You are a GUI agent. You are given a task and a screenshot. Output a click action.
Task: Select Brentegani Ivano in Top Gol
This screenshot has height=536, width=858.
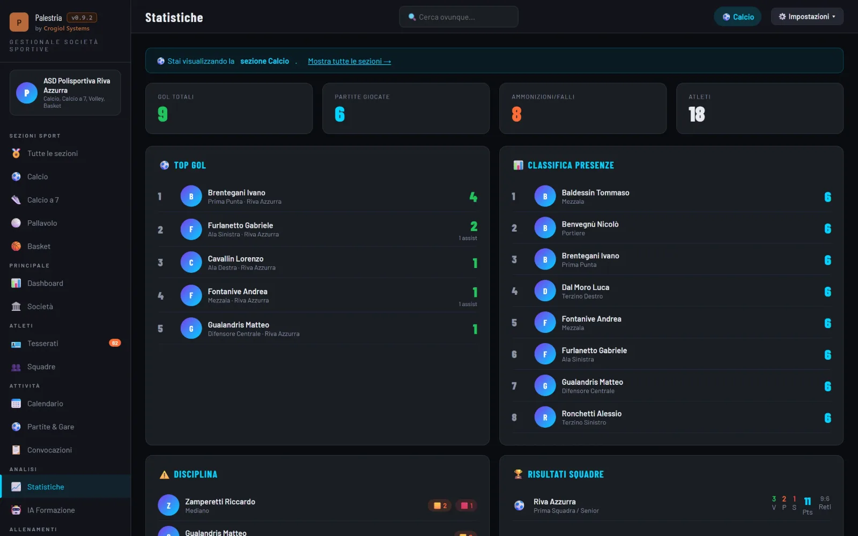317,197
